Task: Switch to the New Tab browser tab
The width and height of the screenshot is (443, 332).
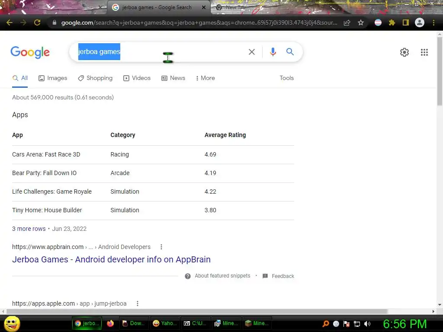Action: click(234, 7)
